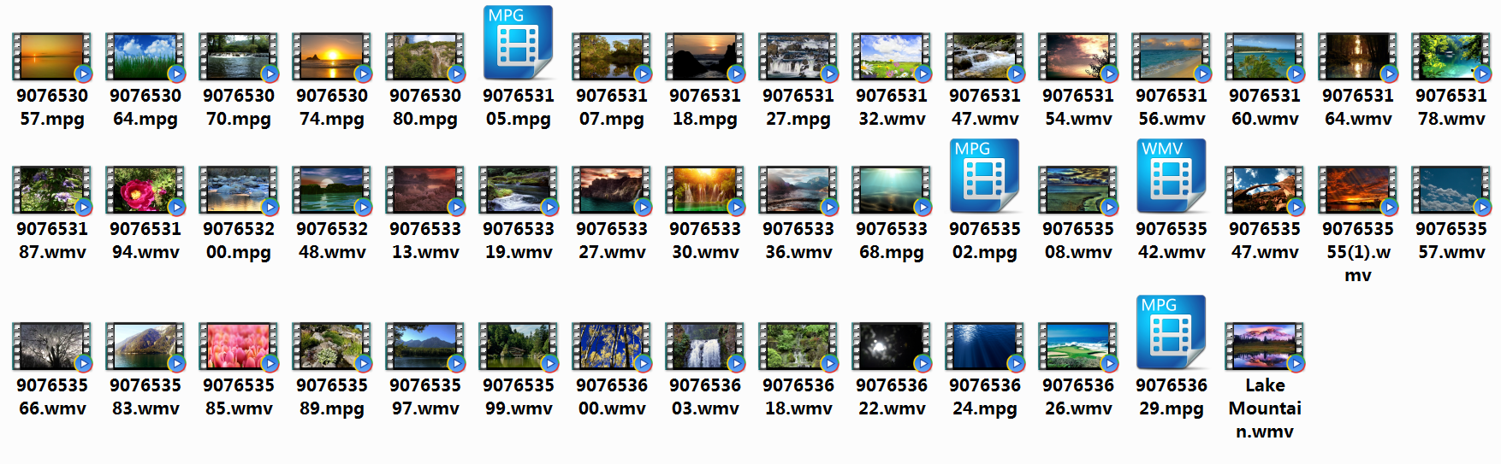Screen dimensions: 1501x464
Task: Click the 907653557.wmv clouds video thumbnail
Action: click(x=1451, y=190)
